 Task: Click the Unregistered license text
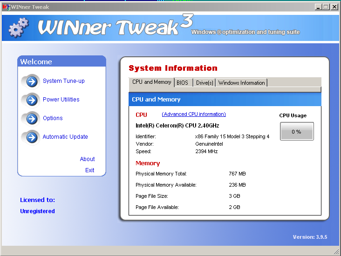(x=37, y=211)
